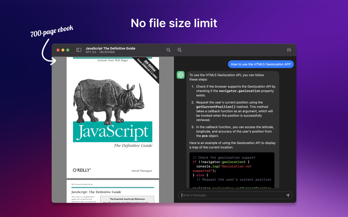This screenshot has width=348, height=217.
Task: Select the 'How to use the HTML5 Geolocation API?' bubble
Action: pyautogui.click(x=261, y=64)
